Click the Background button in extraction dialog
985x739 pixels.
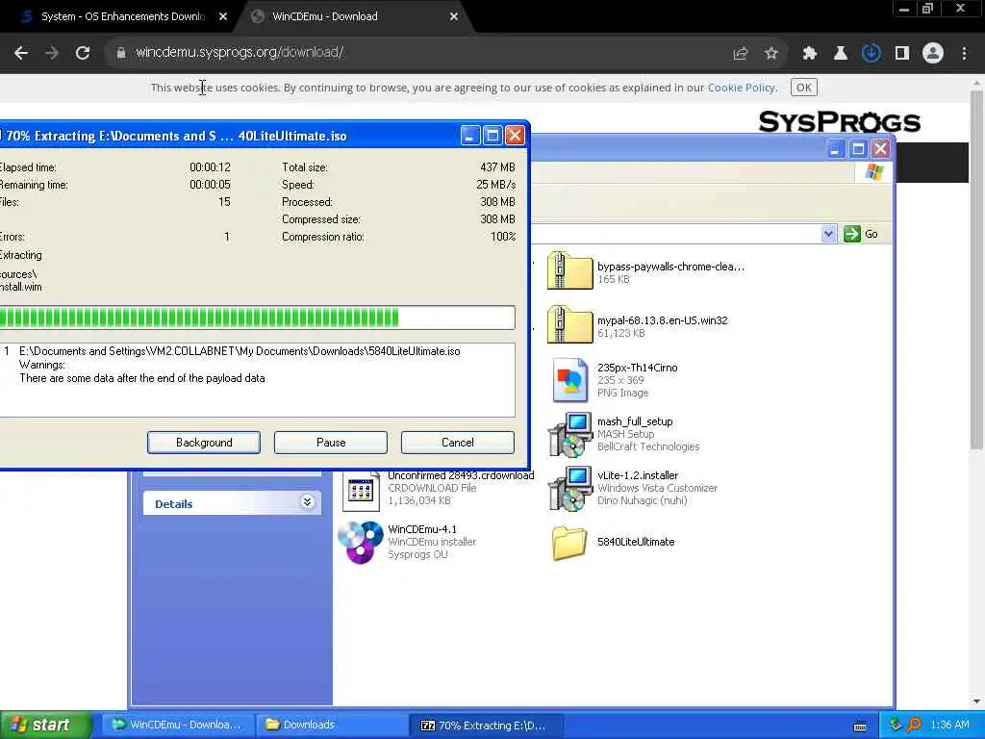tap(204, 443)
